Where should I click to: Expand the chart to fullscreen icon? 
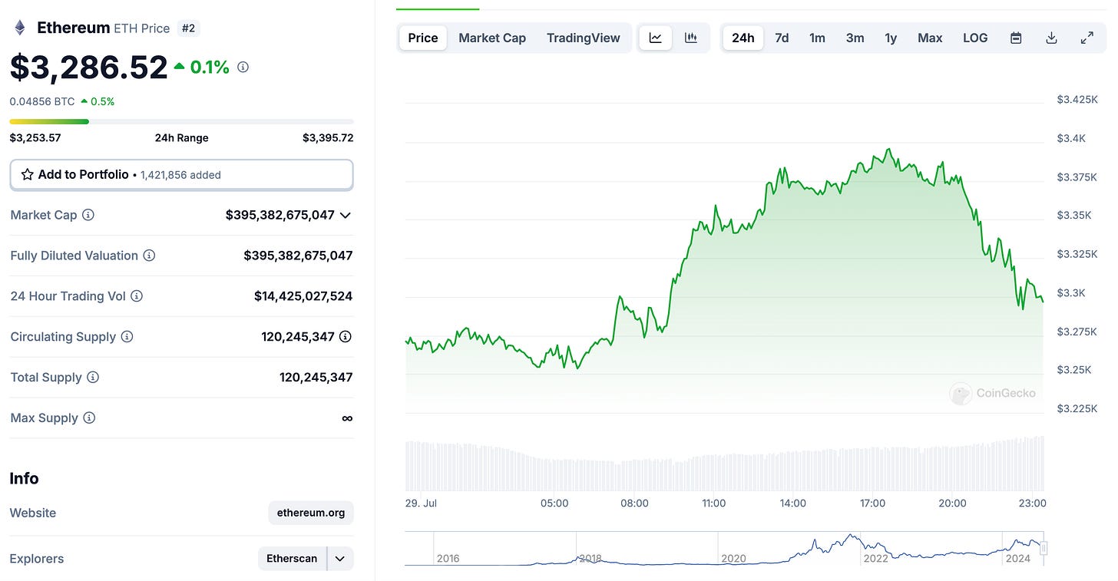click(1087, 38)
